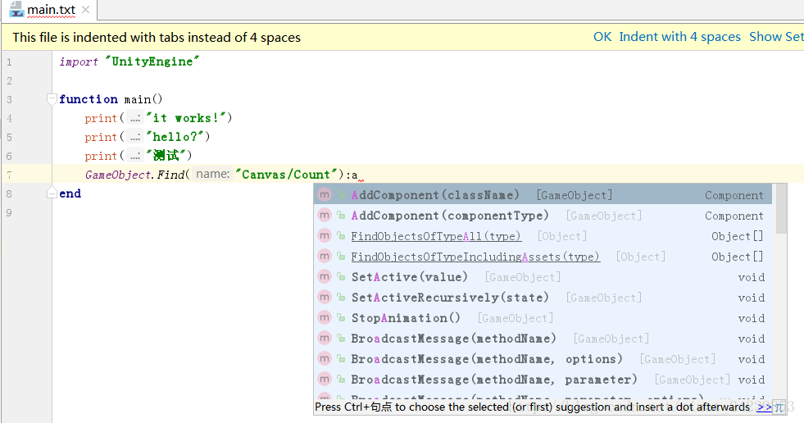Click public lock icon on BroadcastMessage(methodName) row
This screenshot has height=423, width=804.
coord(341,339)
